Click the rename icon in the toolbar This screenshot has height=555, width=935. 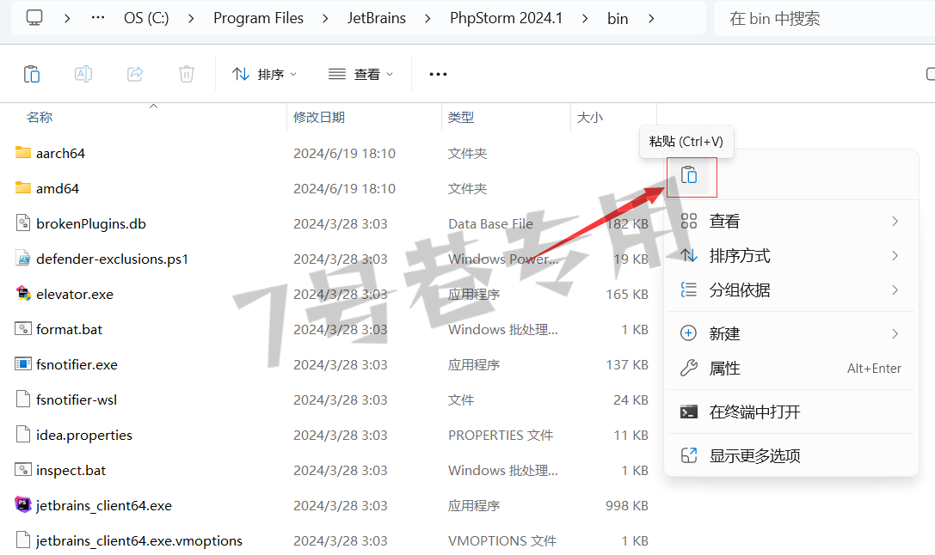[x=83, y=74]
